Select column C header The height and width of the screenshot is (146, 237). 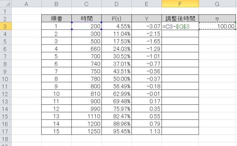coord(86,4)
